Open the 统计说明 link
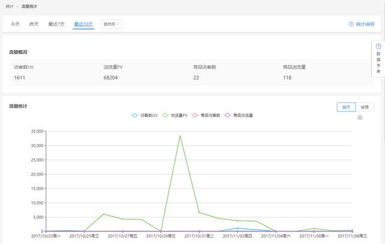This screenshot has height=244, width=385. (365, 24)
